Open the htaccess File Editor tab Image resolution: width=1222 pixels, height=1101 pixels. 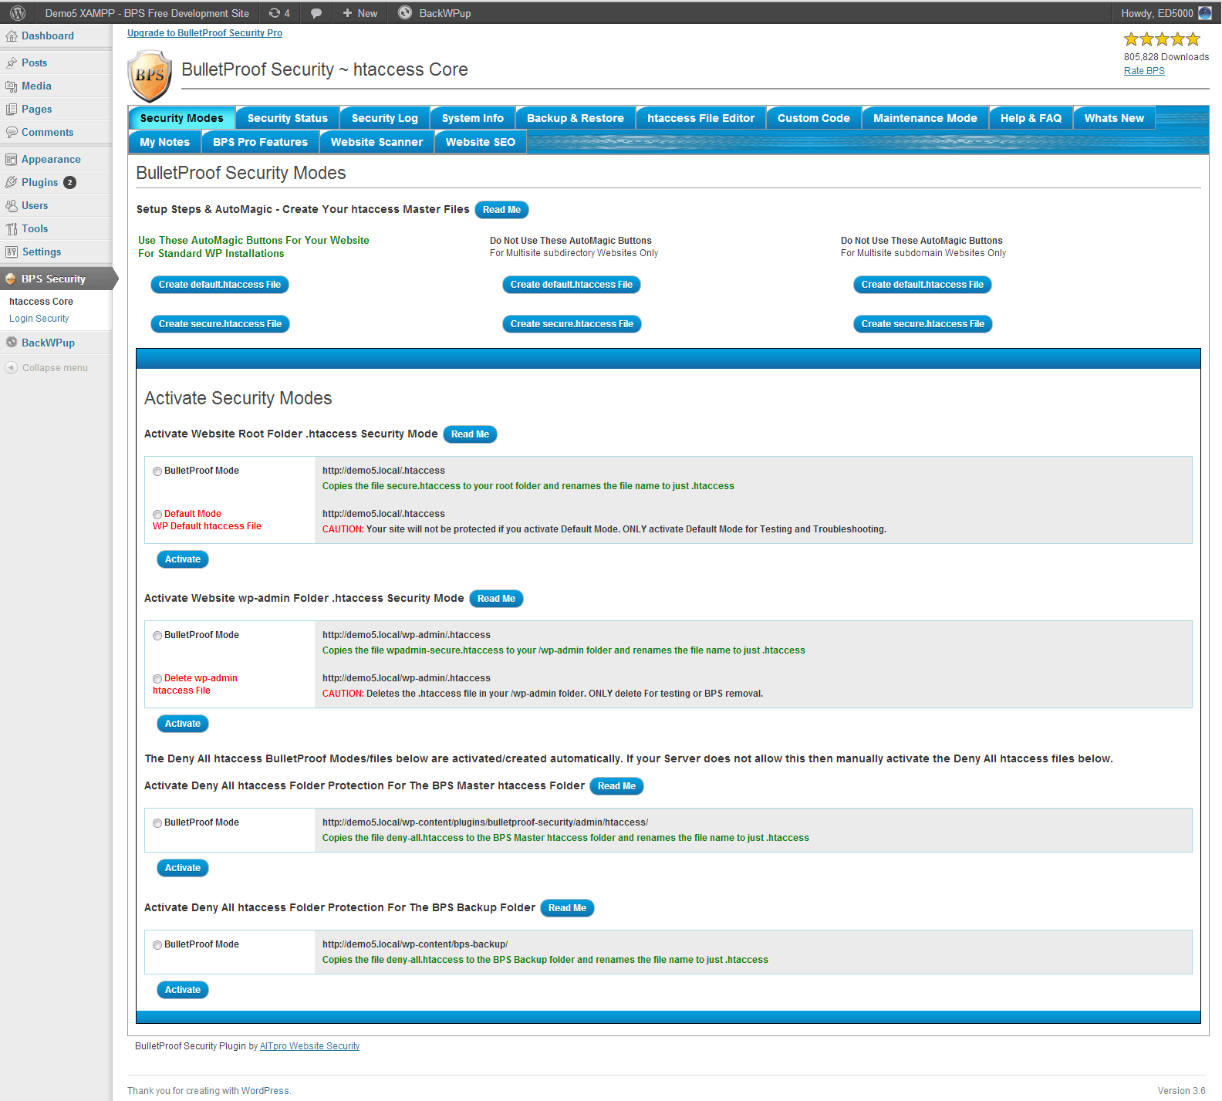[701, 118]
